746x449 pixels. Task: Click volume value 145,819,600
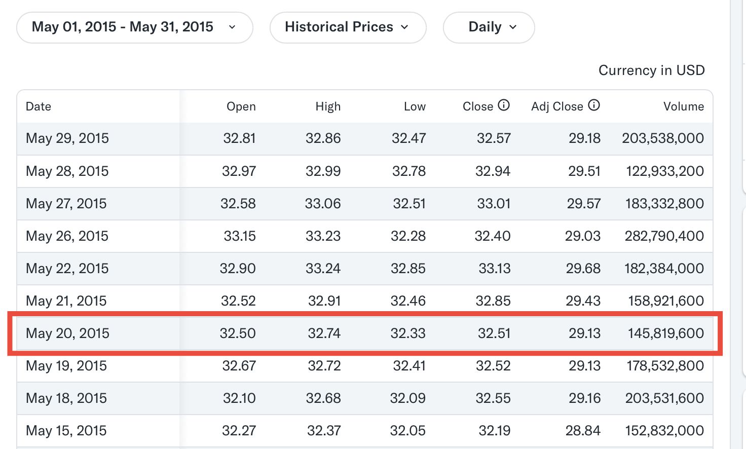point(666,333)
